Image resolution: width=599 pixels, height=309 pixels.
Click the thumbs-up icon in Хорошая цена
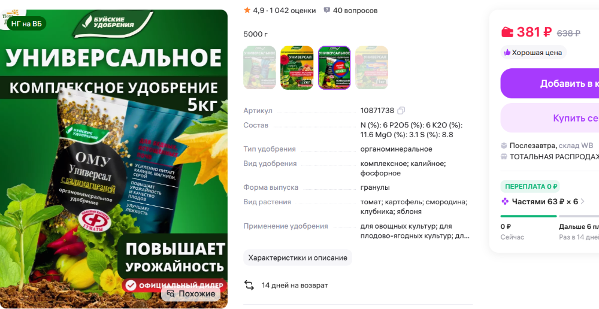coord(507,53)
